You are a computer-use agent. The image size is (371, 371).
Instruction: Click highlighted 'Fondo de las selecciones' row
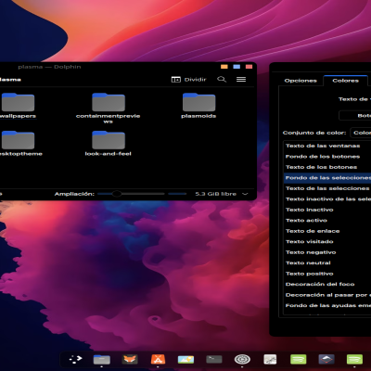(327, 178)
